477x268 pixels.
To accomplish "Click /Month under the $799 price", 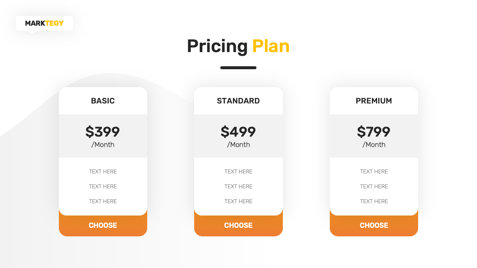I will coord(374,145).
